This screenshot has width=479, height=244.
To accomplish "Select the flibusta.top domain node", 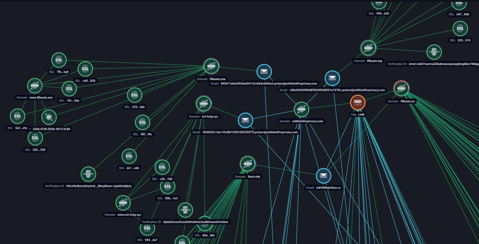I will [x=368, y=48].
